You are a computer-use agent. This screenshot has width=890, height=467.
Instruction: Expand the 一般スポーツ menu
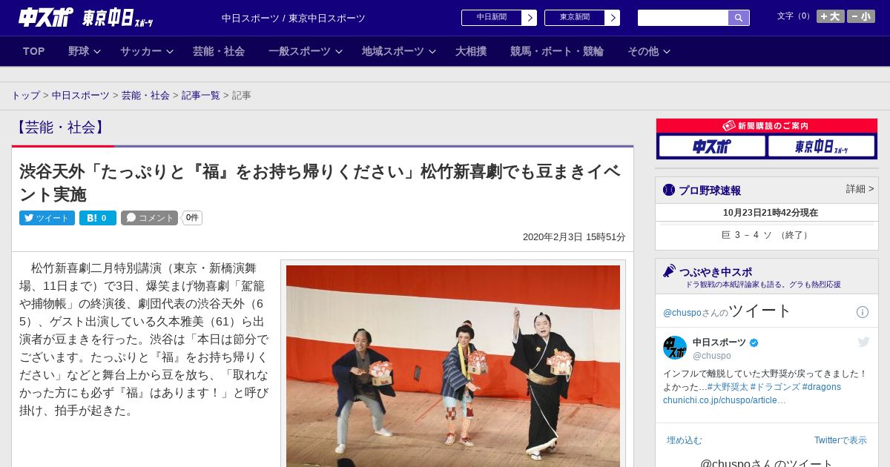(x=305, y=51)
